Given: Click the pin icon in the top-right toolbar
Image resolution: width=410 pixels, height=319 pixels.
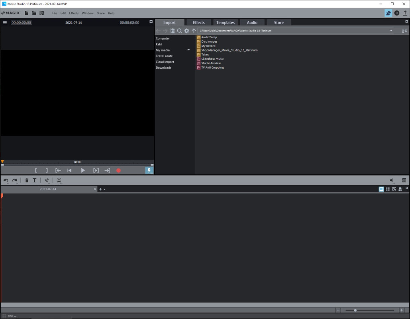Looking at the screenshot, I should (388, 13).
